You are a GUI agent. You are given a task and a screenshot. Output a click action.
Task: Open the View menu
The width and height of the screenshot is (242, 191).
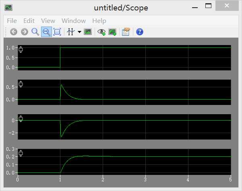(x=48, y=21)
